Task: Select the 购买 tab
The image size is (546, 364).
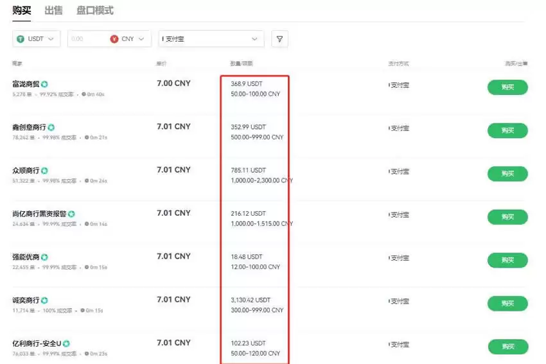Action: coord(22,11)
